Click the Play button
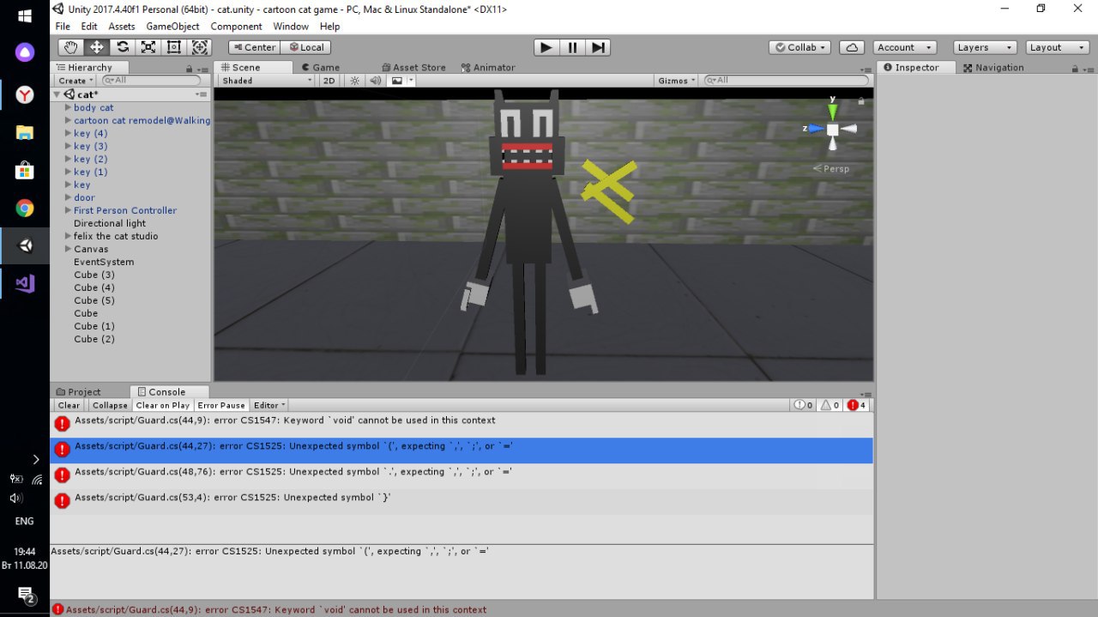This screenshot has width=1098, height=617. (x=546, y=47)
